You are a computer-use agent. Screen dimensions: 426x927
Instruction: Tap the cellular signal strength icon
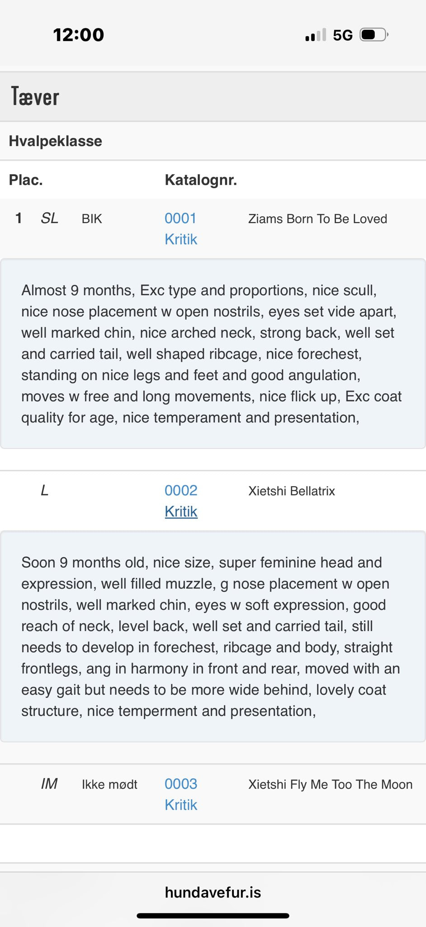point(315,35)
